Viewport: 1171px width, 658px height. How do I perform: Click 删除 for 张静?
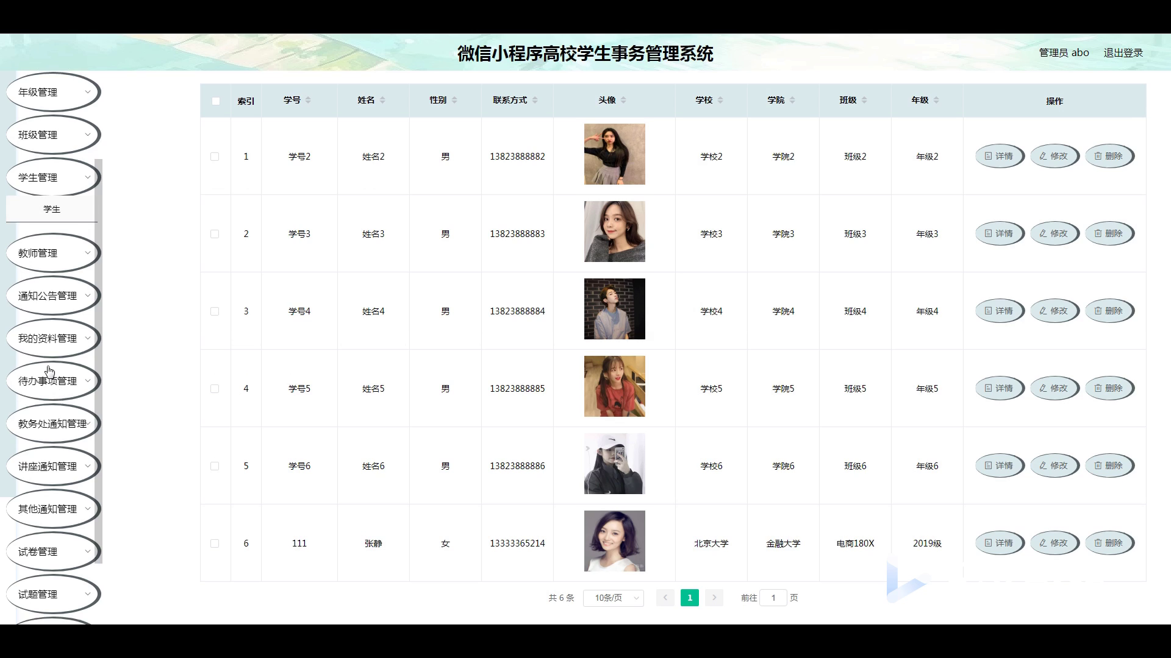pyautogui.click(x=1109, y=543)
